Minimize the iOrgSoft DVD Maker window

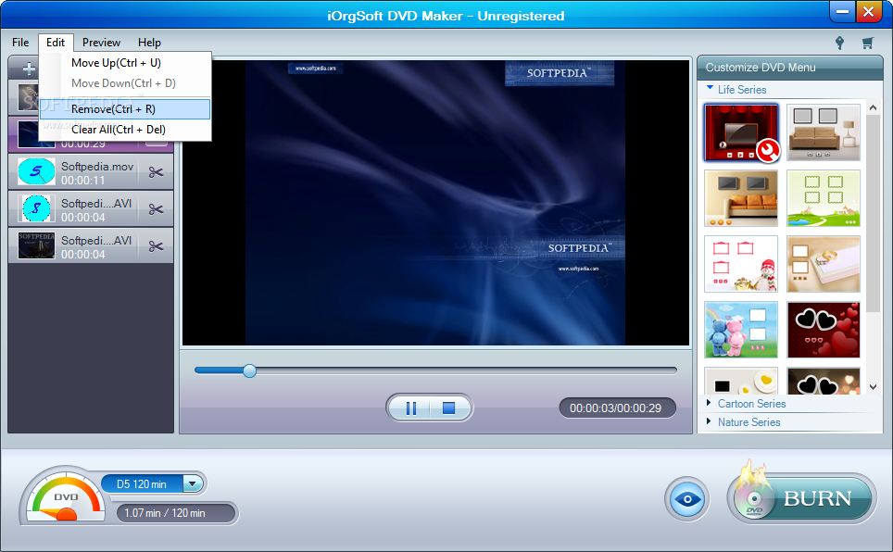pos(842,11)
